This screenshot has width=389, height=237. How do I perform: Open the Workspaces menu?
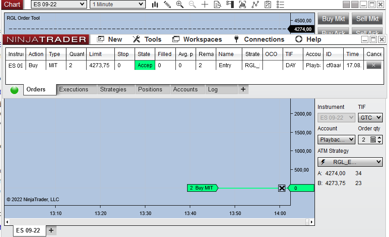point(197,39)
